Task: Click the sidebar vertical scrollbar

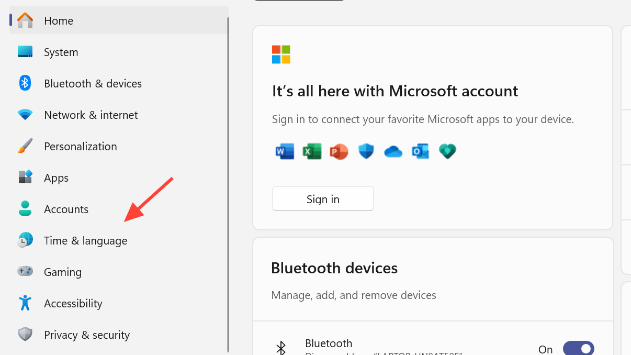Action: [228, 184]
